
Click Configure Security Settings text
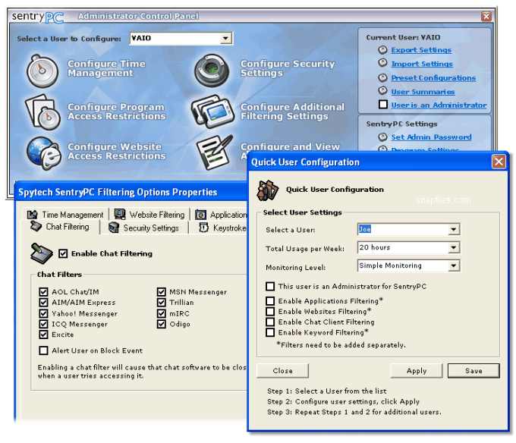pos(288,68)
